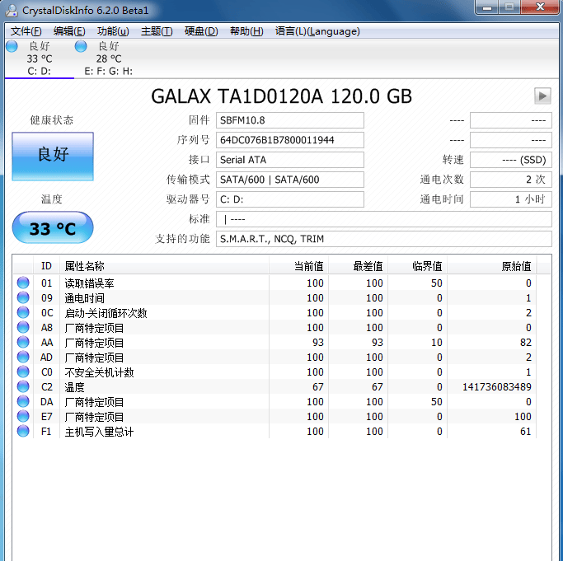Open the 语言(L)(Language) menu
The image size is (563, 561).
[x=317, y=31]
